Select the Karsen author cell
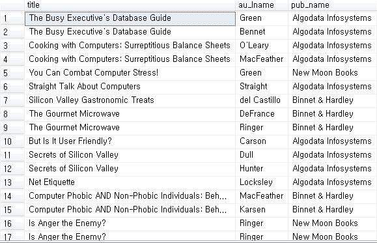Viewport: 377px width, 243px height. click(x=262, y=210)
